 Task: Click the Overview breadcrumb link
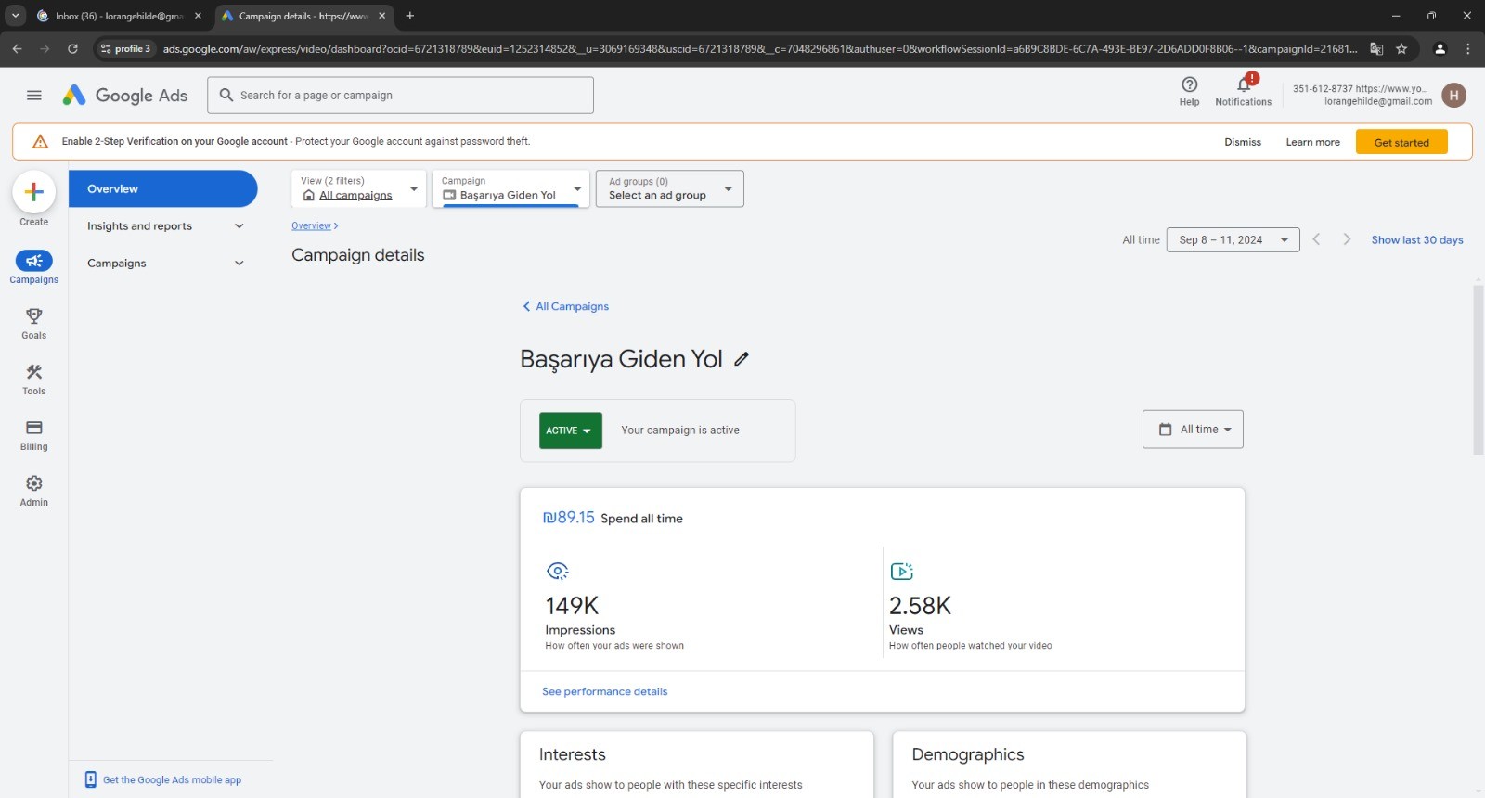click(311, 225)
